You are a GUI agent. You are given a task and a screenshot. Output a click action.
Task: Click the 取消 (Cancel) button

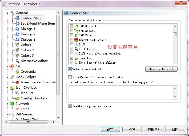132,130
